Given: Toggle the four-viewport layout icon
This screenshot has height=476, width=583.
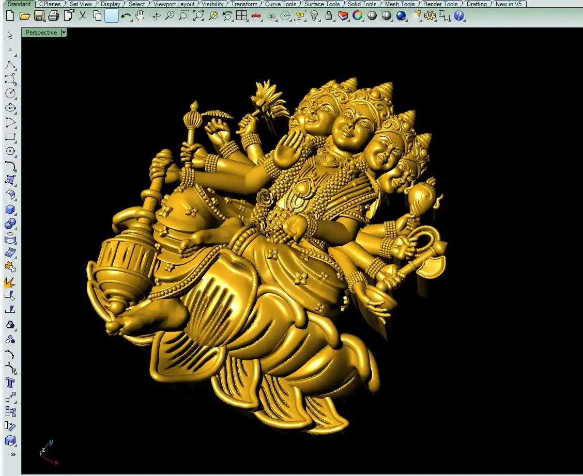Looking at the screenshot, I should pos(241,15).
